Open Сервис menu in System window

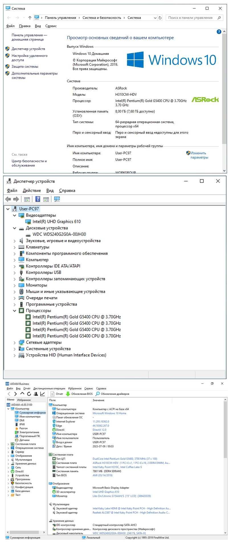click(51, 26)
